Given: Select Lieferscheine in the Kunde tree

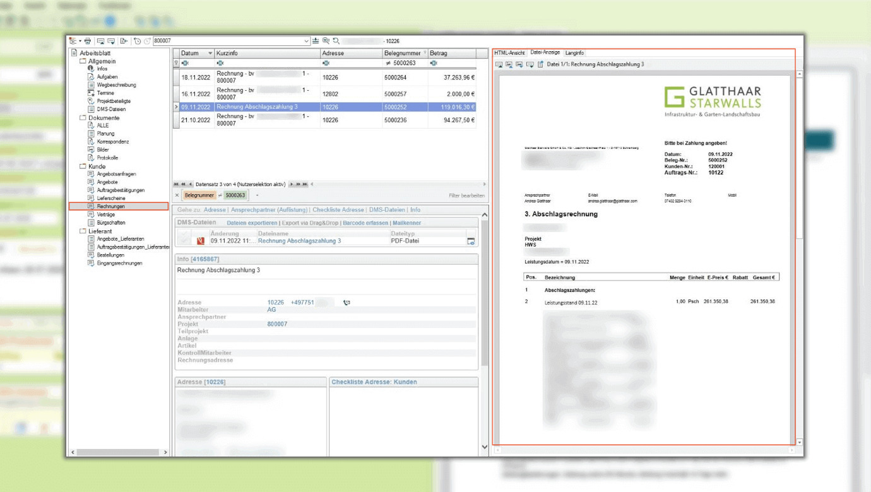Looking at the screenshot, I should pyautogui.click(x=111, y=198).
